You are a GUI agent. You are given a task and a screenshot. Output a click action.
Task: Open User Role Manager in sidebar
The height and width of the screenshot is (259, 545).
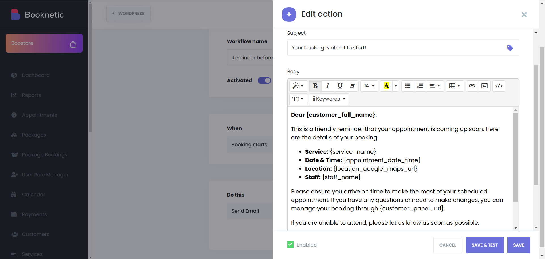(45, 175)
